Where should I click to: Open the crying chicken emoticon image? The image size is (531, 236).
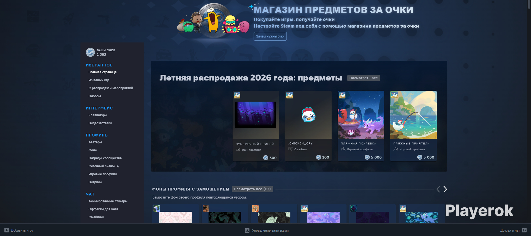point(308,115)
